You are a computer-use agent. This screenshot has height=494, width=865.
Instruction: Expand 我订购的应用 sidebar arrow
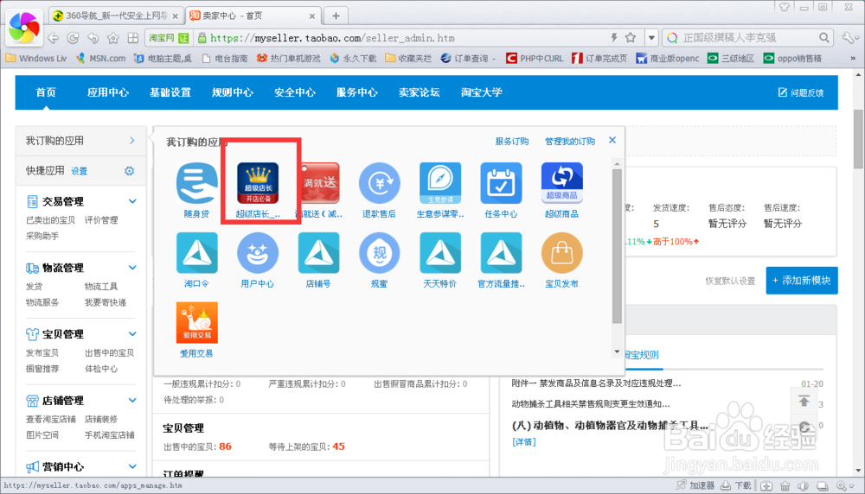132,141
